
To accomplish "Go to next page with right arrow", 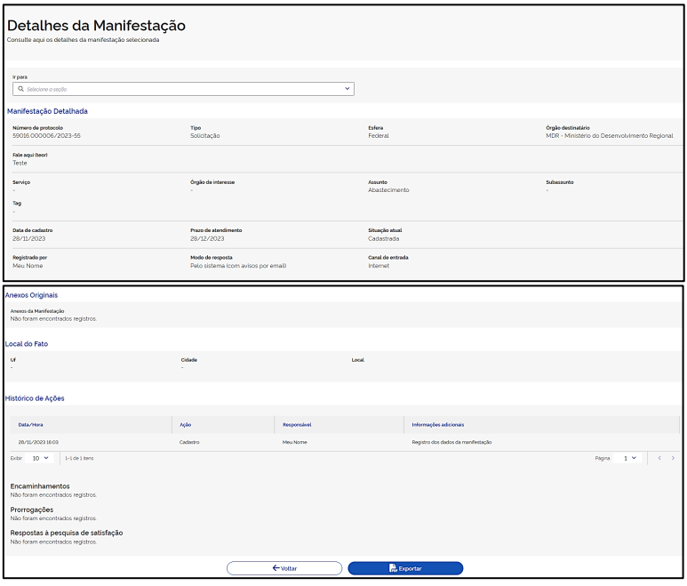I will (x=673, y=458).
